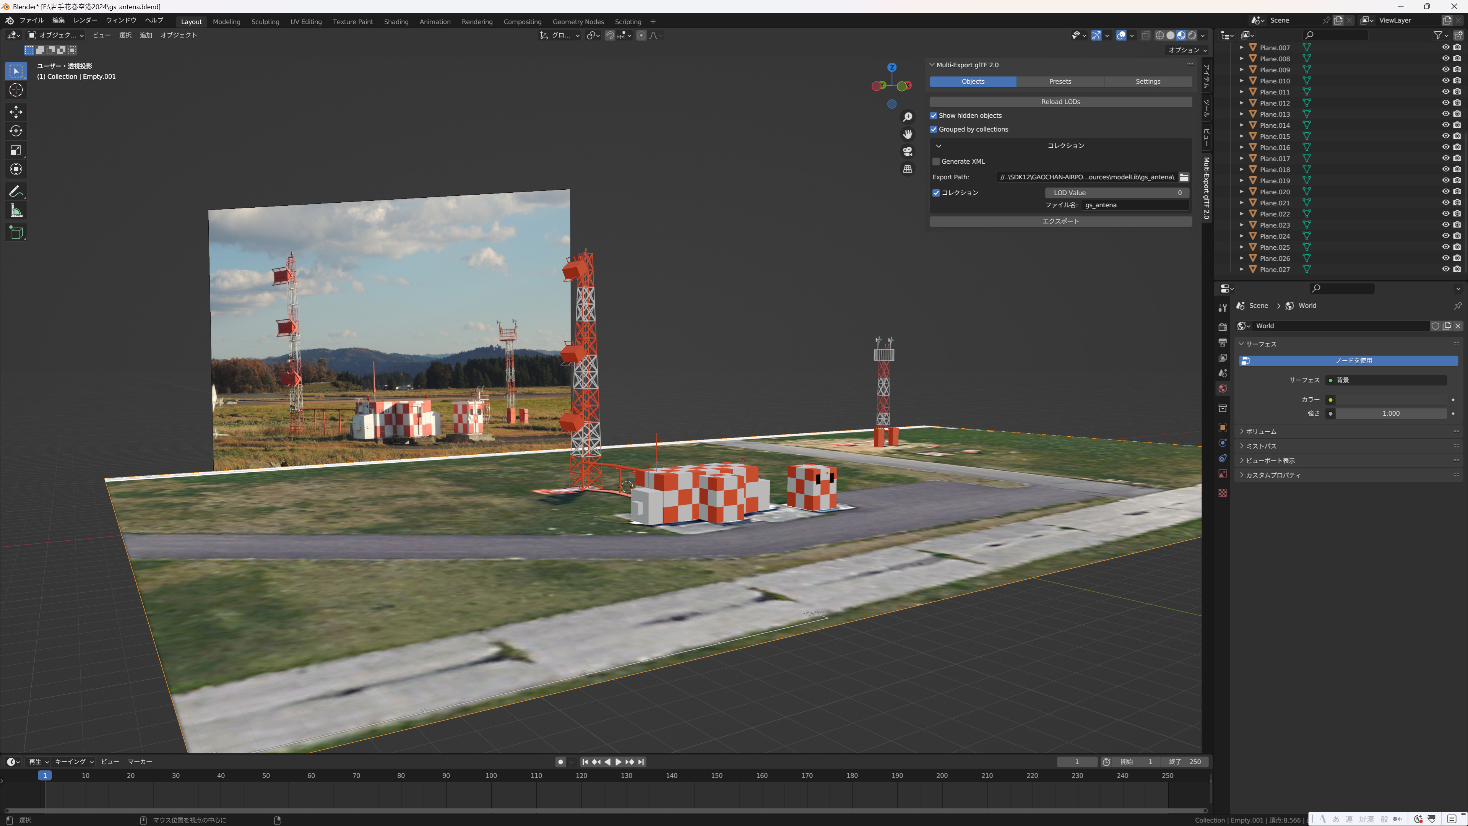Click the 強さ strength slider
Screen dimensions: 1468x826
coord(1391,414)
